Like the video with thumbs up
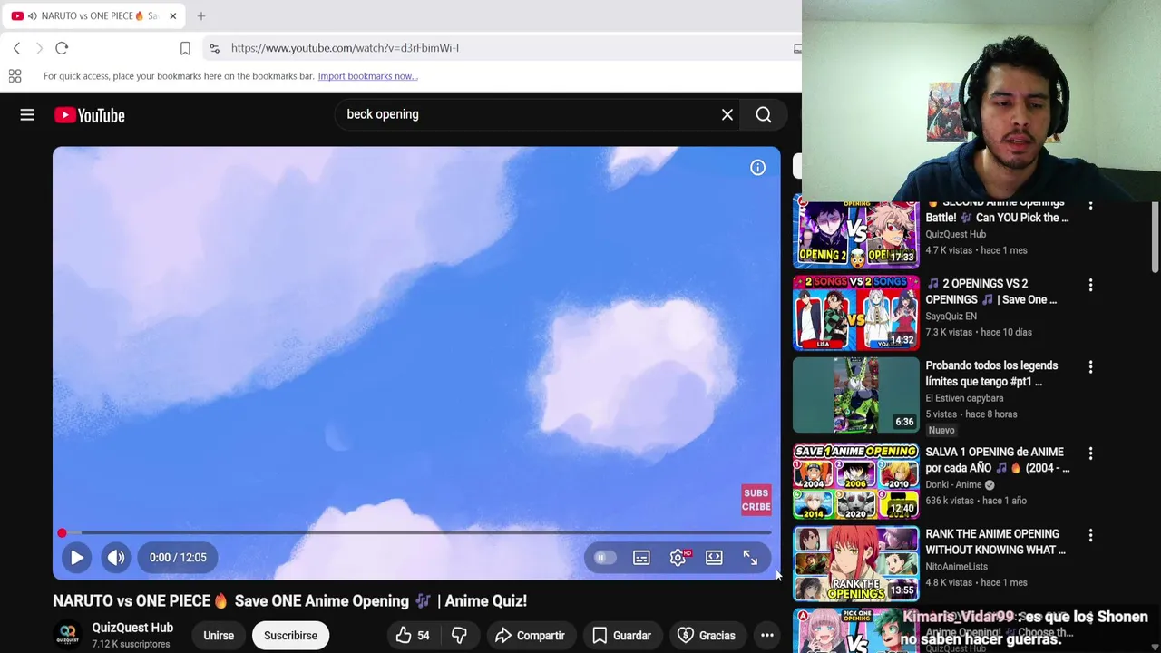This screenshot has height=653, width=1161. (413, 636)
